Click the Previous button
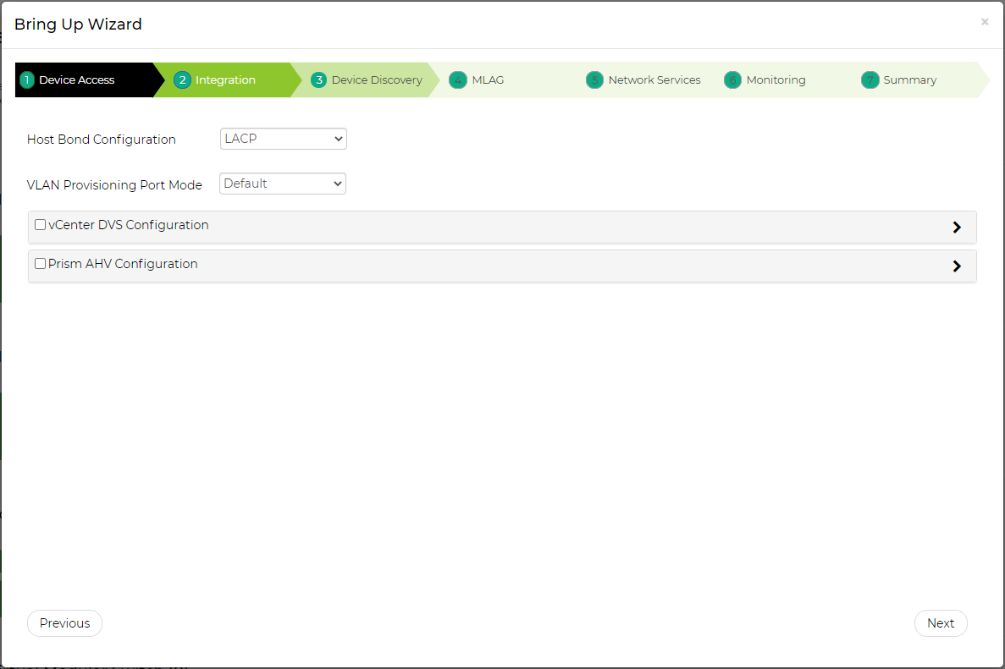 pyautogui.click(x=64, y=623)
